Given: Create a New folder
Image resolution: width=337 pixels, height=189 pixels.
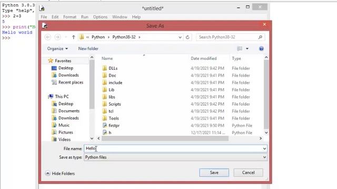Looking at the screenshot, I should click(88, 49).
